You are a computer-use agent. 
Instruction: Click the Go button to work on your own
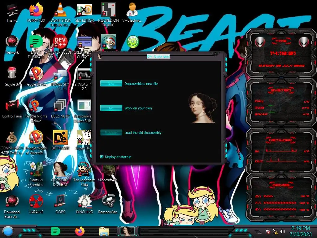pos(111,108)
